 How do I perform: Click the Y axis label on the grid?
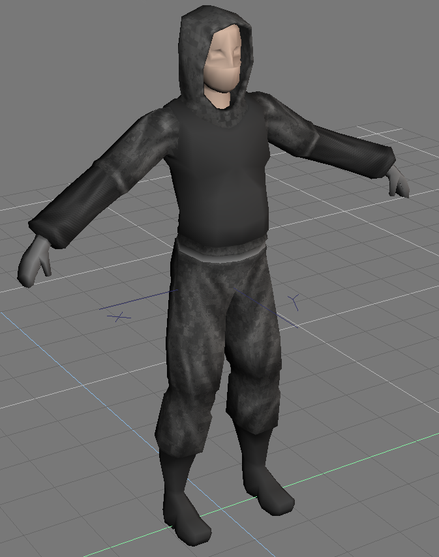click(294, 302)
